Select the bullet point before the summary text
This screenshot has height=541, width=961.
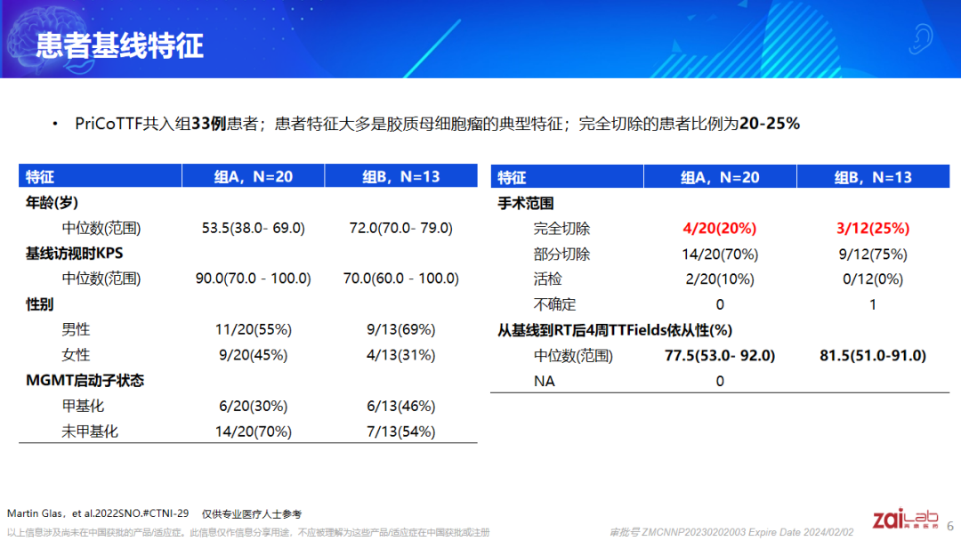tap(55, 124)
